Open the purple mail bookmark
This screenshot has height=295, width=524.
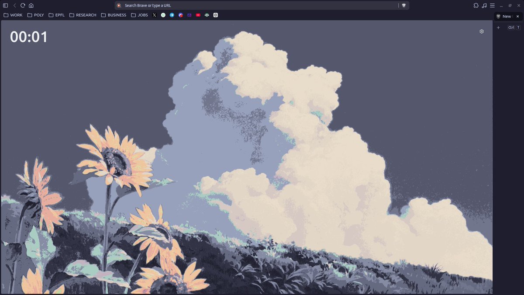coord(190,15)
